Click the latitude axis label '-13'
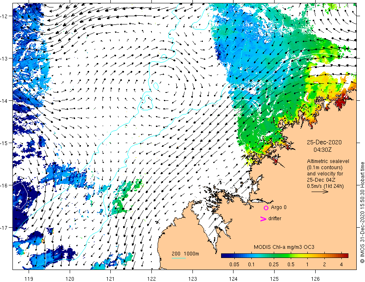This screenshot has height=282, width=365. tap(4, 58)
